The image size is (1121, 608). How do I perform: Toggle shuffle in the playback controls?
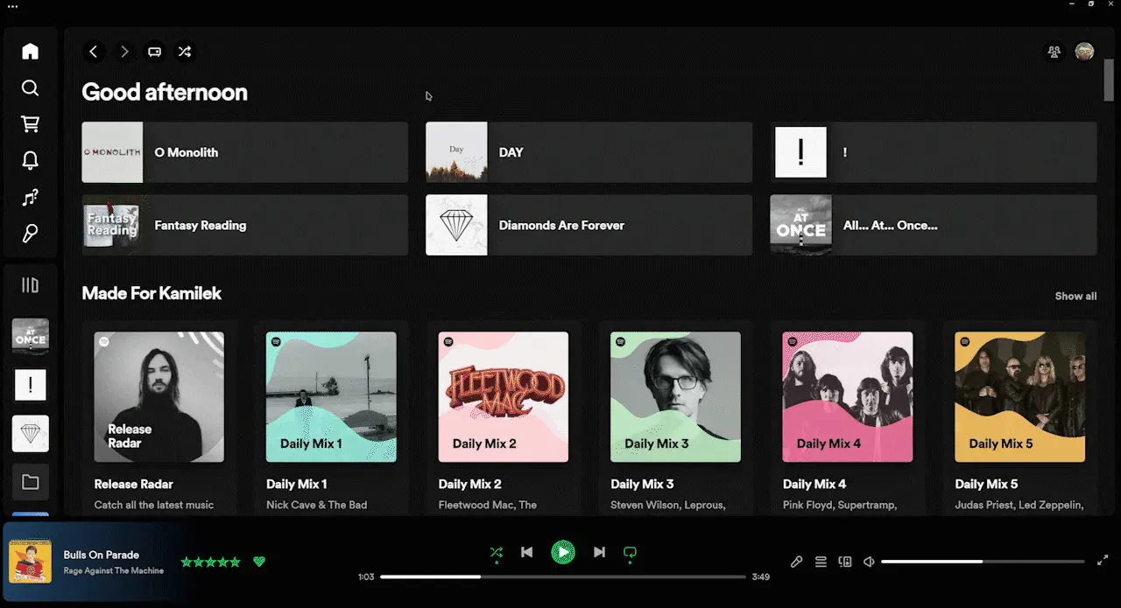point(497,552)
